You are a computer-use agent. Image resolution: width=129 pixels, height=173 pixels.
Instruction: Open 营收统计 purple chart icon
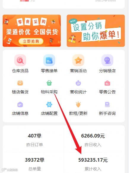coord(78,83)
